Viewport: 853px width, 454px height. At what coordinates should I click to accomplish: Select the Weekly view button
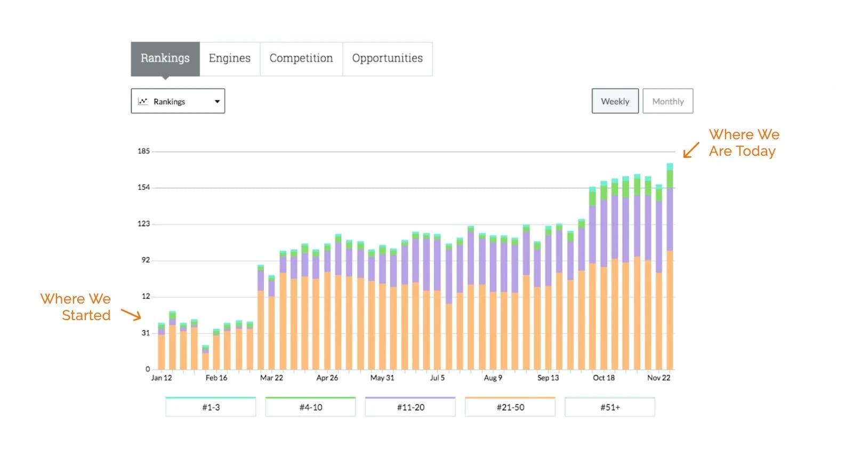[x=615, y=101]
